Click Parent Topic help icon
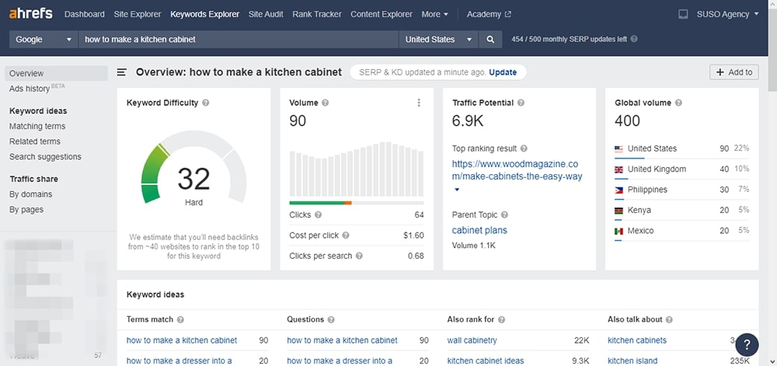Image resolution: width=777 pixels, height=366 pixels. click(504, 215)
